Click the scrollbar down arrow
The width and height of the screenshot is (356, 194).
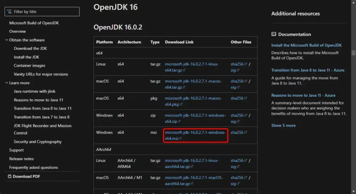point(353,191)
